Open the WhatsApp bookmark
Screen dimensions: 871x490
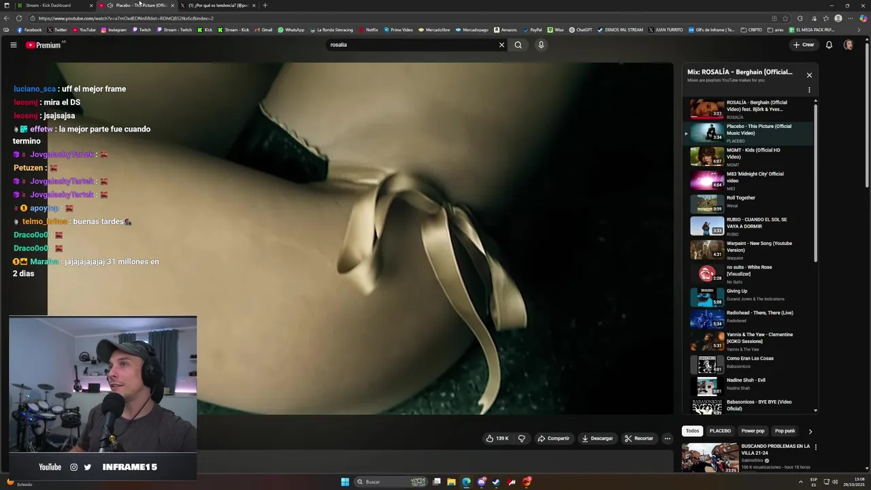[291, 30]
